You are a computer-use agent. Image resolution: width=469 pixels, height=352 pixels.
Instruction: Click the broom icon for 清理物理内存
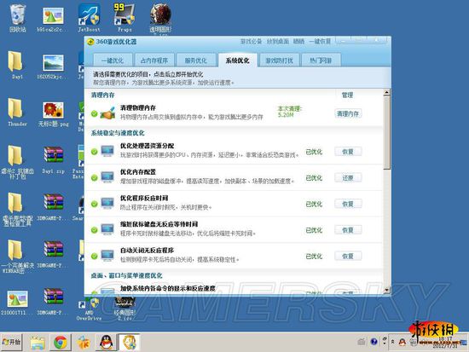tap(107, 113)
